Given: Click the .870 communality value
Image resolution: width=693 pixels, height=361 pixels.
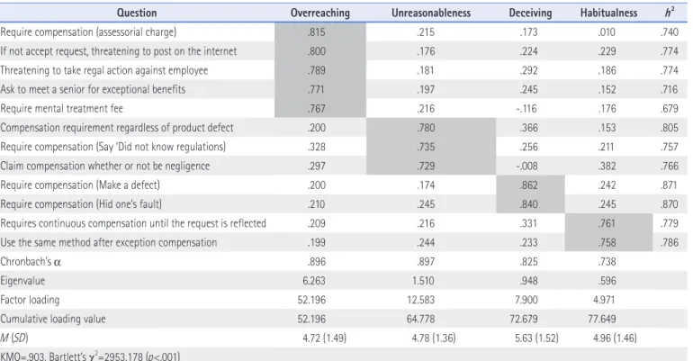Looking at the screenshot, I should pos(670,204).
